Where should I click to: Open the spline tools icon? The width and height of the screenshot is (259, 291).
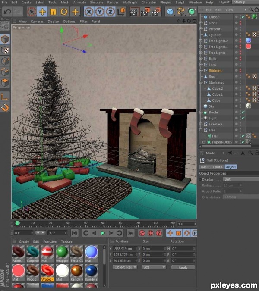click(180, 12)
